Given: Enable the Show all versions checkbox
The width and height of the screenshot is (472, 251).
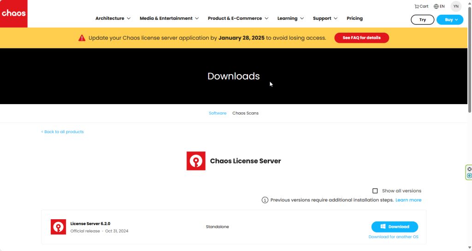Looking at the screenshot, I should point(375,191).
